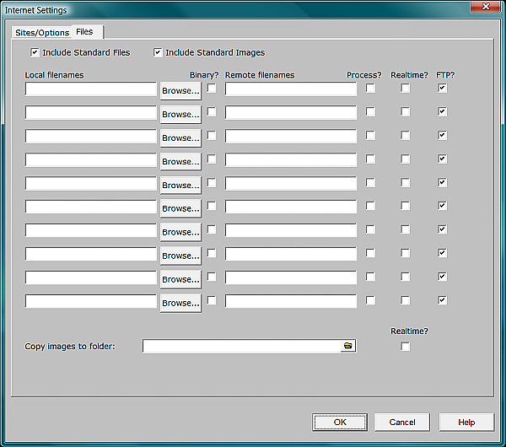Enable Realtime checkbox for the first file row

(x=406, y=88)
